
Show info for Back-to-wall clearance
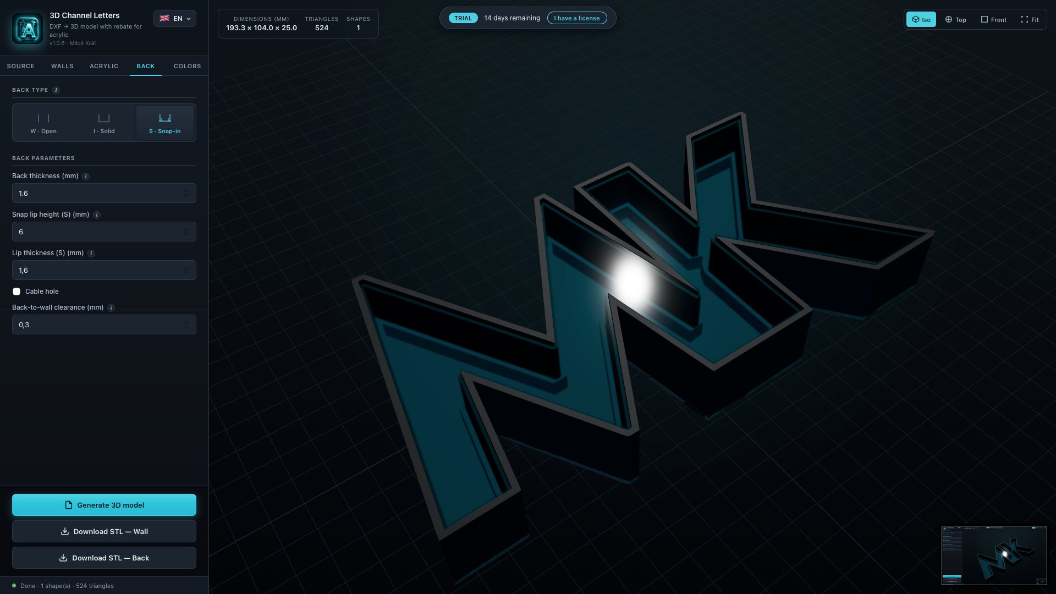[111, 308]
